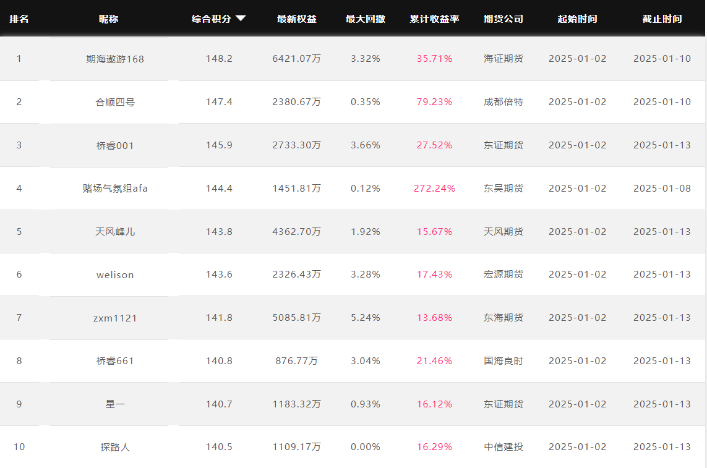Click the 最新权益 column header

[x=297, y=19]
